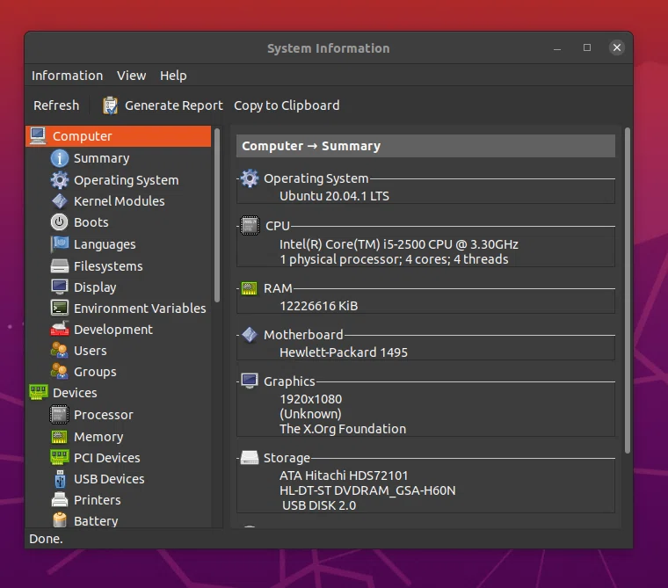Viewport: 668px width, 588px height.
Task: Select the Battery icon in sidebar
Action: tap(60, 519)
